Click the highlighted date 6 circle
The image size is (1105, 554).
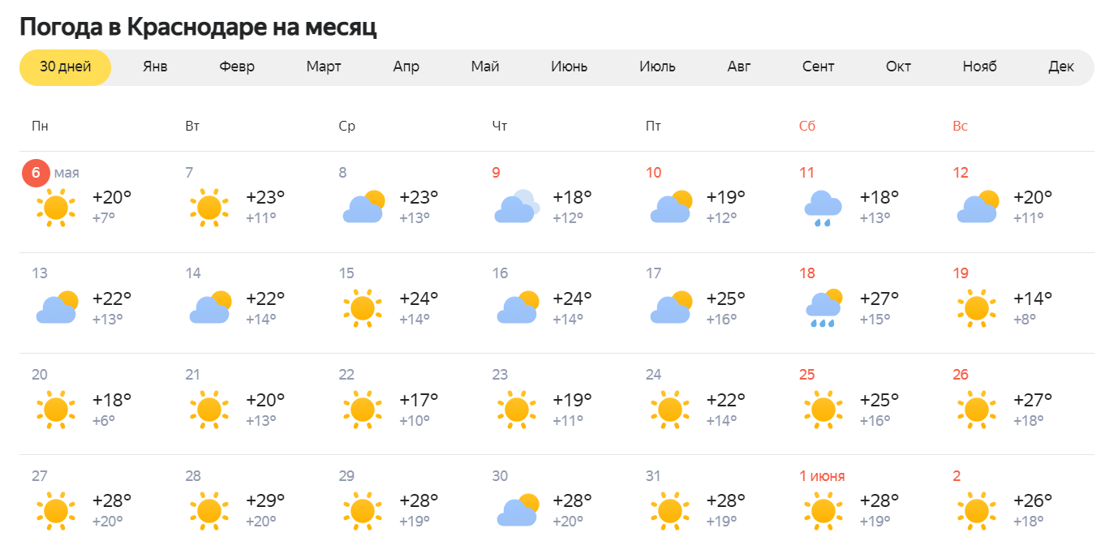pos(36,174)
